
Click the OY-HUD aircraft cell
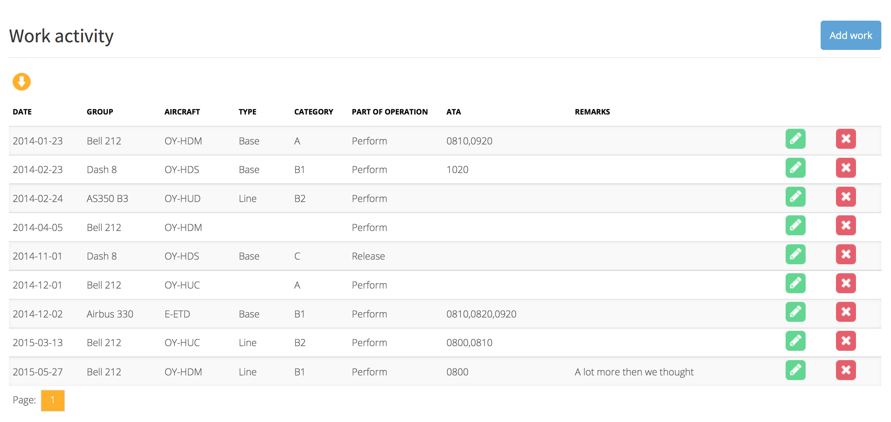point(182,199)
